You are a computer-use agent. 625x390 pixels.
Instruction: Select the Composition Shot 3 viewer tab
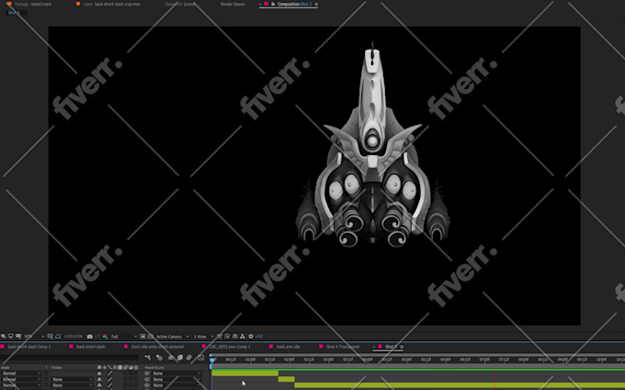point(294,4)
